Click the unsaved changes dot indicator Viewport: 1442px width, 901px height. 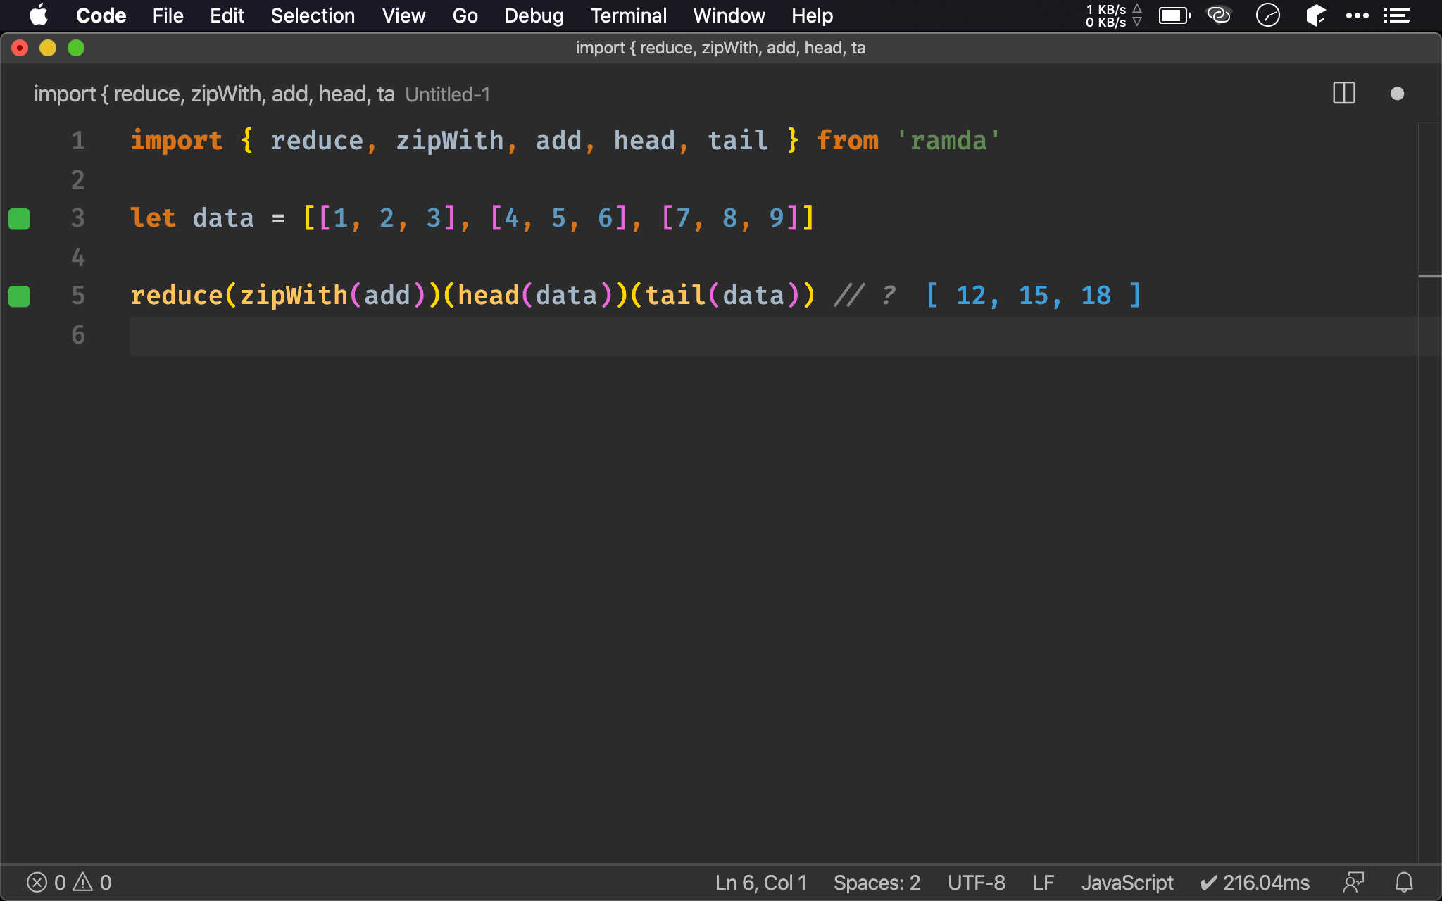1397,94
